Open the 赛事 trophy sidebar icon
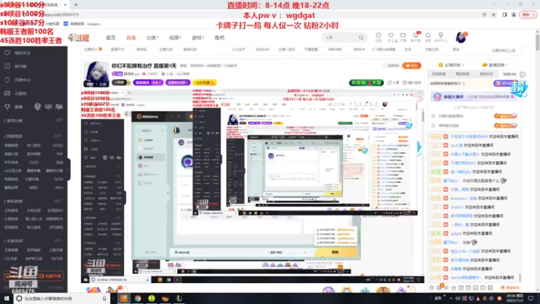This screenshot has width=540, height=304. 7,107
